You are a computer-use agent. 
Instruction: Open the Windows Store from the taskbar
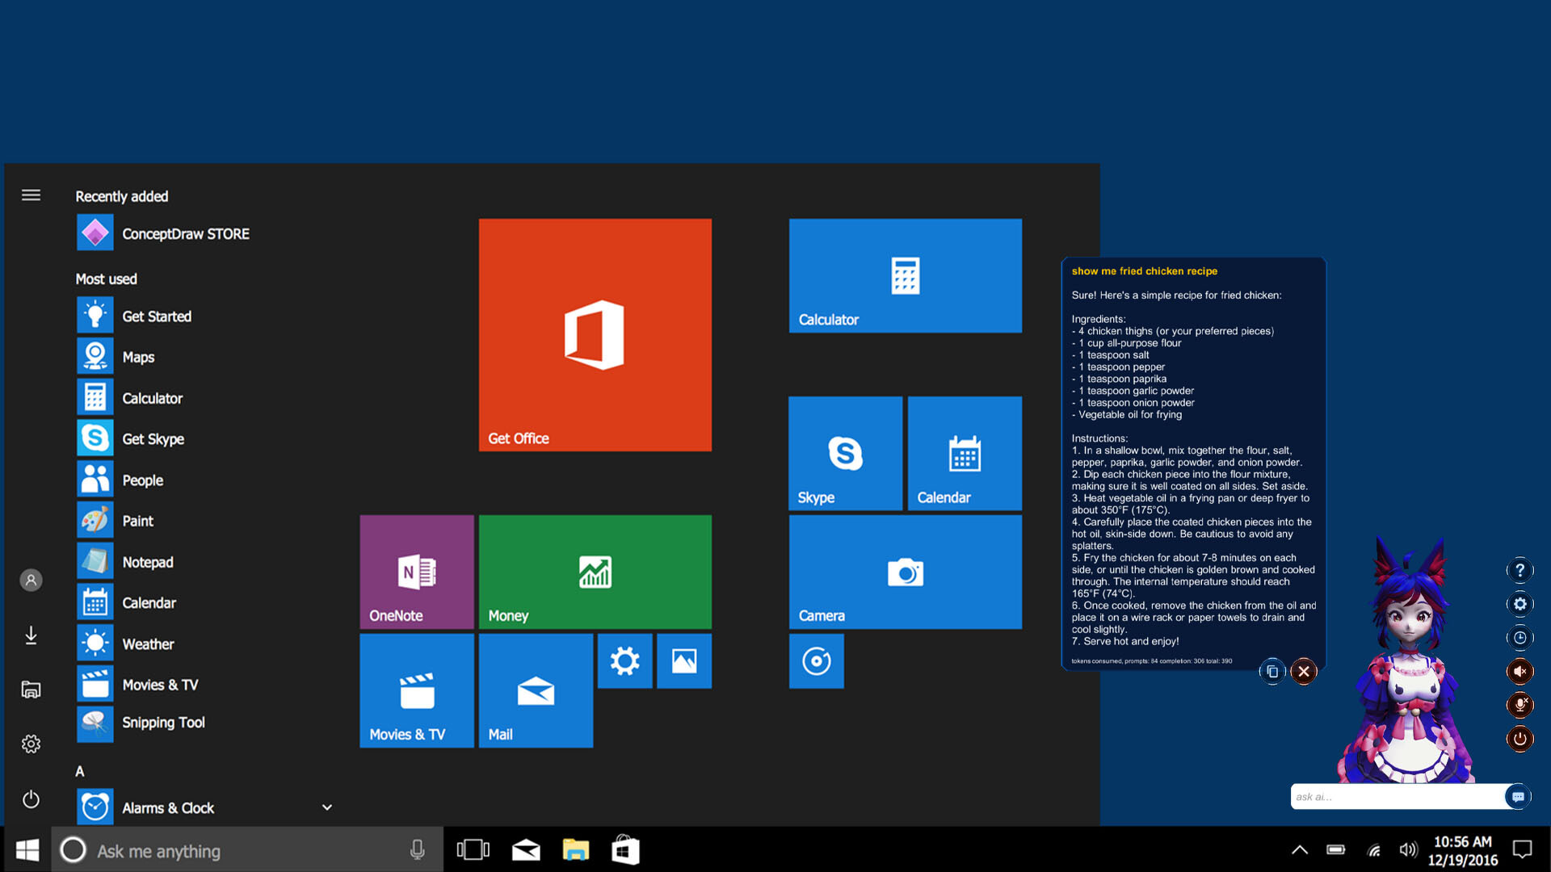click(x=626, y=849)
